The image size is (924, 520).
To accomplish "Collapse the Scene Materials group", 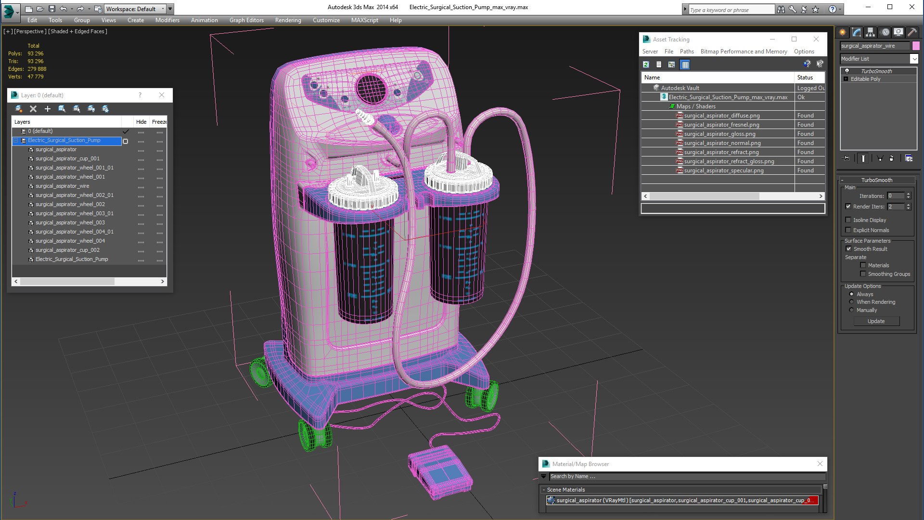I will 543,490.
